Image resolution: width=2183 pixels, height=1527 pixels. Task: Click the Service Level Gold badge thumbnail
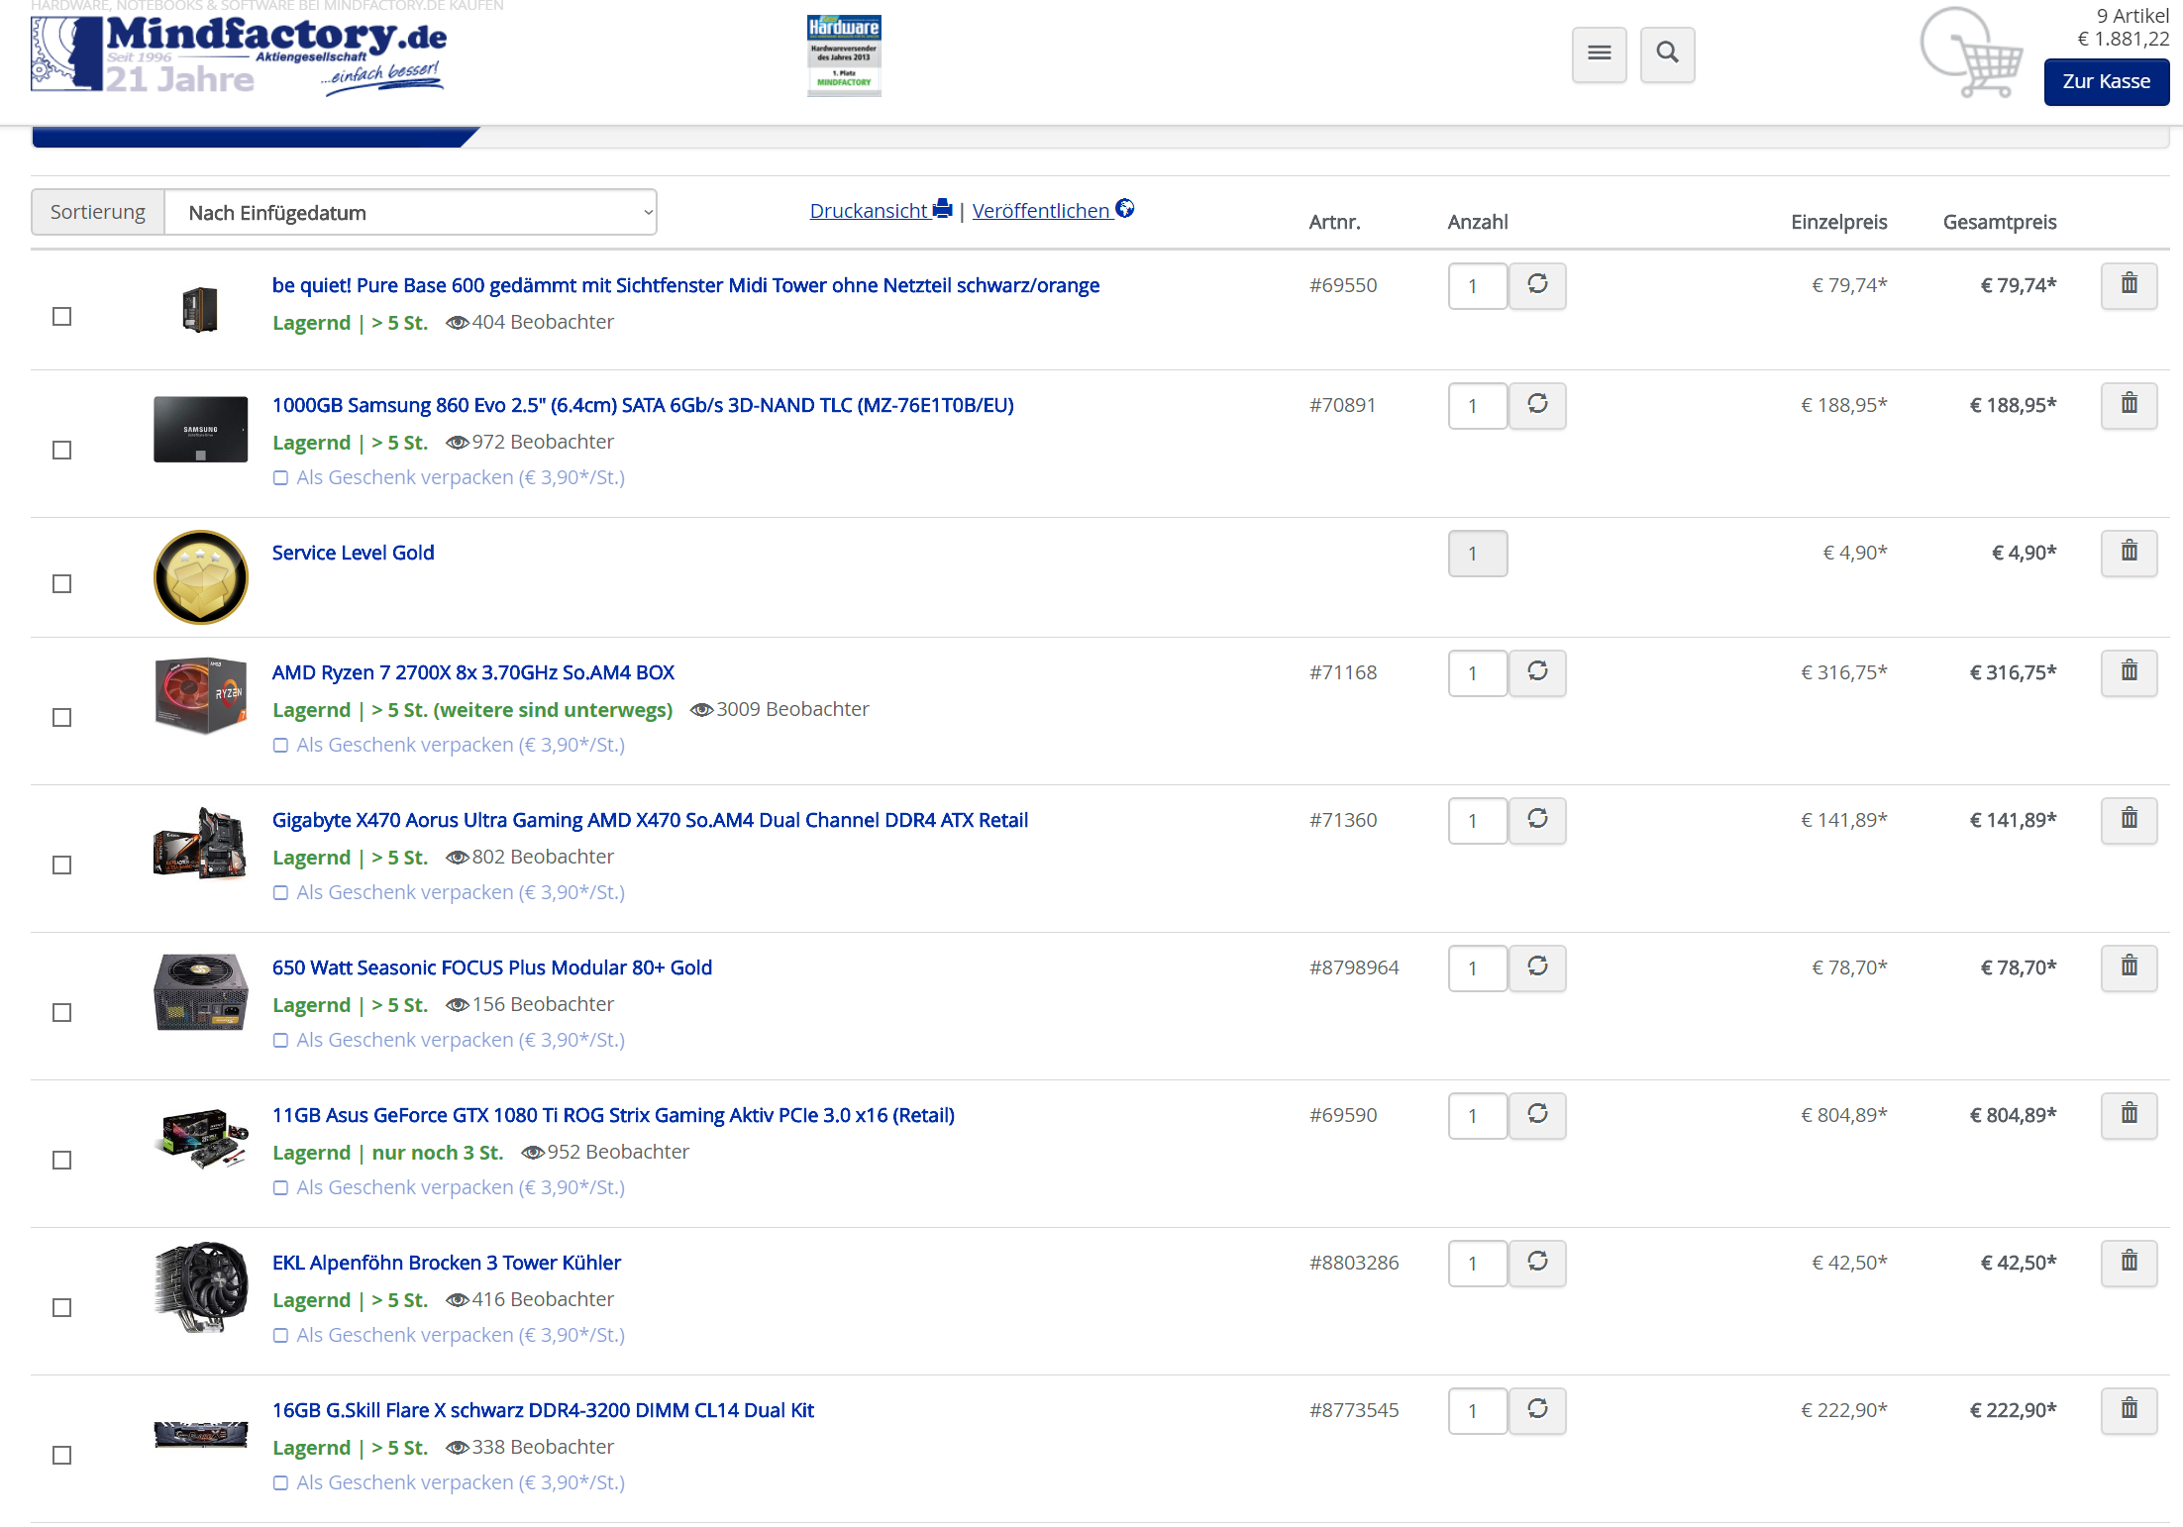pos(200,577)
